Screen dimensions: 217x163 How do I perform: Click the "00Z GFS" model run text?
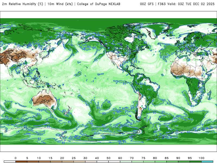pos(147,4)
